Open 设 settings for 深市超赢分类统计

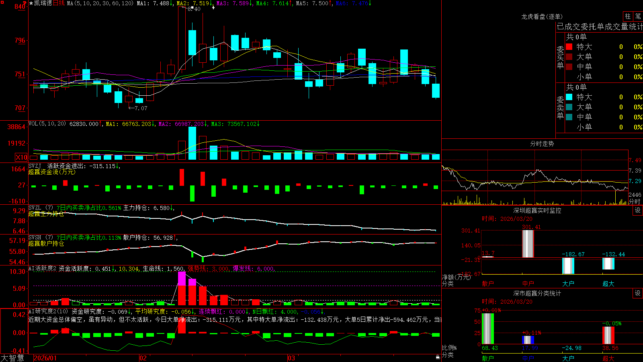coord(638,293)
